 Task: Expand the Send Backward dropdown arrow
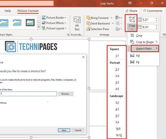[x=113, y=23]
